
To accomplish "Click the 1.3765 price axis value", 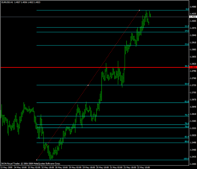I will click(x=193, y=78).
